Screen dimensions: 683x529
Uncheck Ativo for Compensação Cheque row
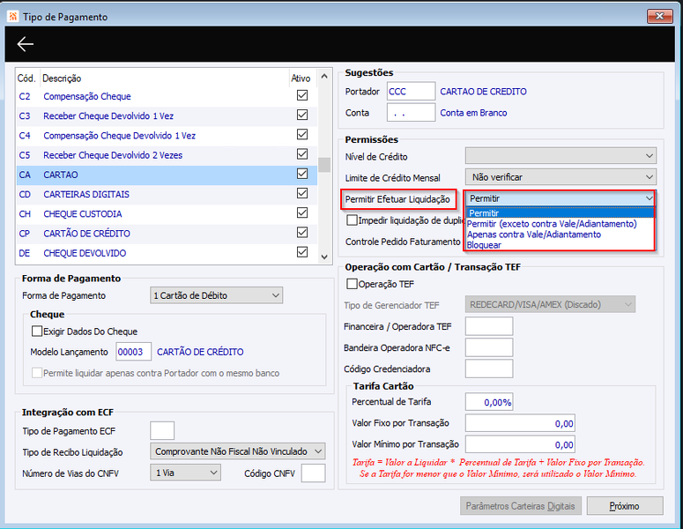click(302, 95)
